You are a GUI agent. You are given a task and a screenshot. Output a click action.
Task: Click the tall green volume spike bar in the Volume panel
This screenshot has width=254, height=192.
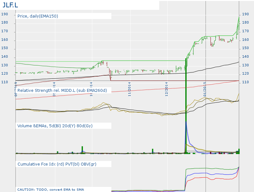coord(186,106)
